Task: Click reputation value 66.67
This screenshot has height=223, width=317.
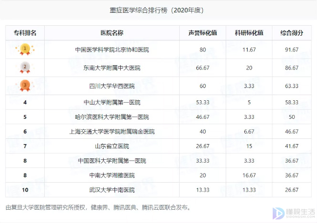Action: [202, 68]
